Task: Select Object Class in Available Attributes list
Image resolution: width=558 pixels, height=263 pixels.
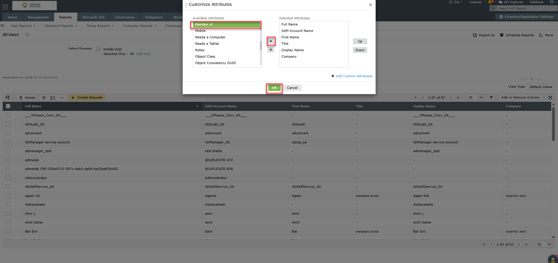Action: click(x=205, y=56)
